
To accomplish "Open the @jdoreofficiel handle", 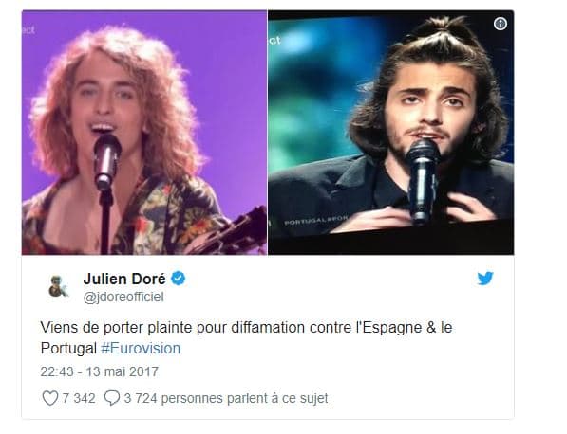I will (123, 298).
